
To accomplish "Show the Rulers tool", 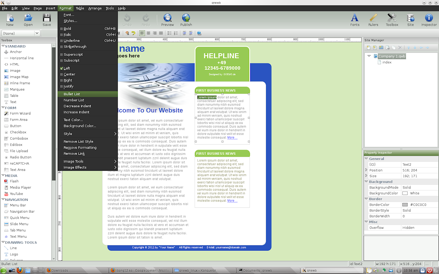I will [373, 20].
